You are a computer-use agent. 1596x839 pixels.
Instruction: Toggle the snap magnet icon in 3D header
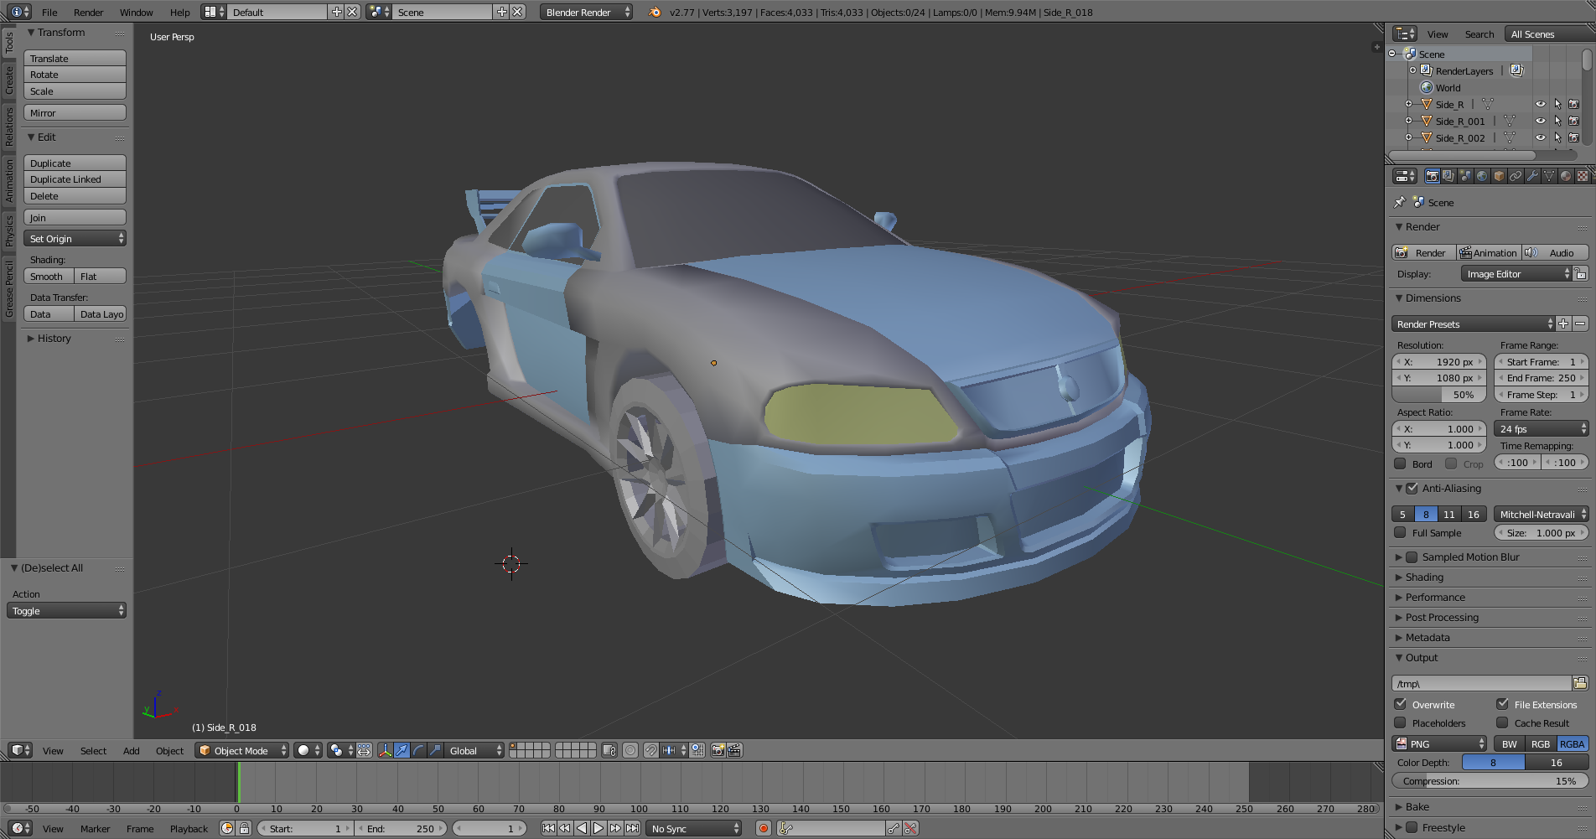click(650, 750)
